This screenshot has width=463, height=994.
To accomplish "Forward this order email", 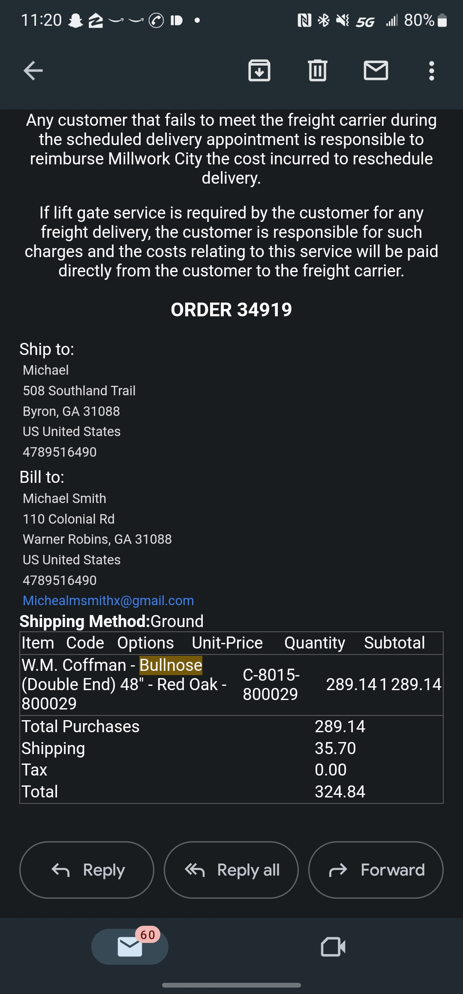I will (x=376, y=870).
